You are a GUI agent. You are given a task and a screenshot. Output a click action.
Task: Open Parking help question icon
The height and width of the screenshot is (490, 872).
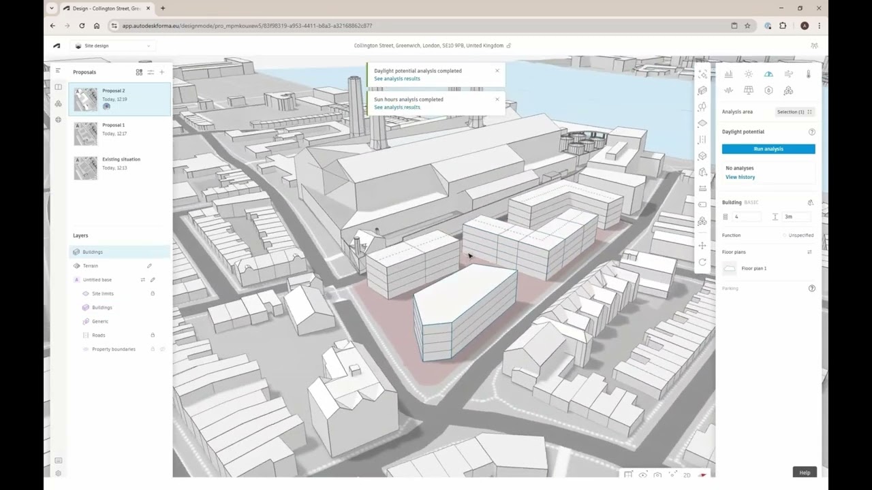pos(811,289)
